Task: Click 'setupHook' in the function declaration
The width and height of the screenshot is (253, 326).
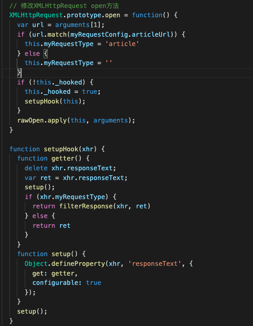Action: pyautogui.click(x=61, y=149)
